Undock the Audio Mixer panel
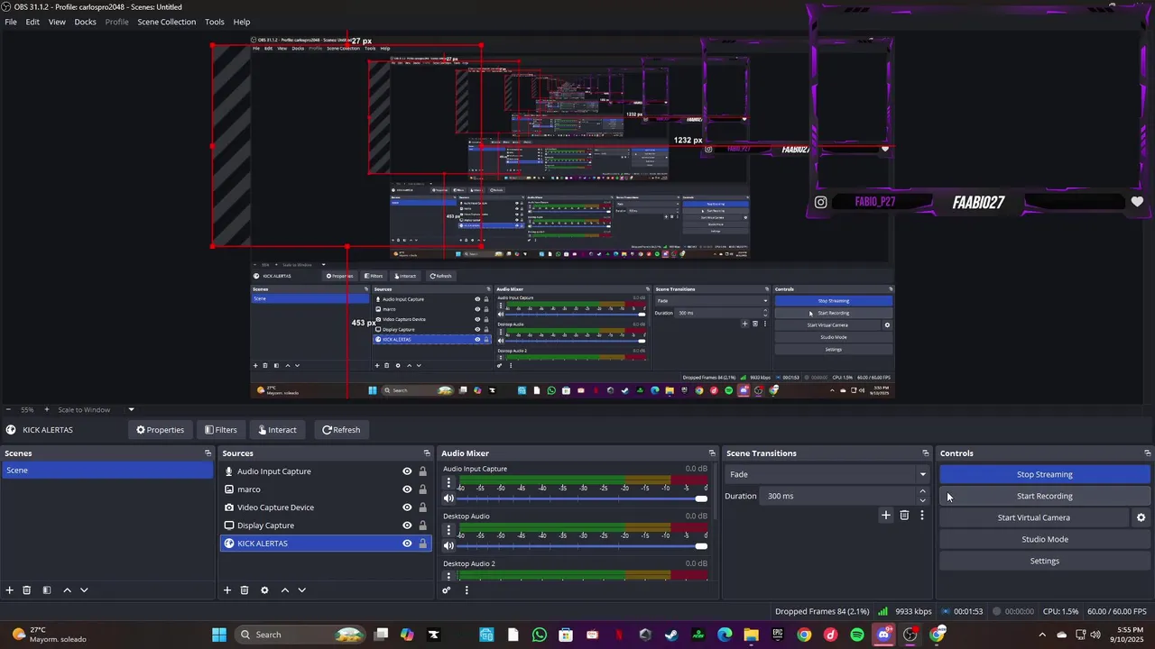 712,453
